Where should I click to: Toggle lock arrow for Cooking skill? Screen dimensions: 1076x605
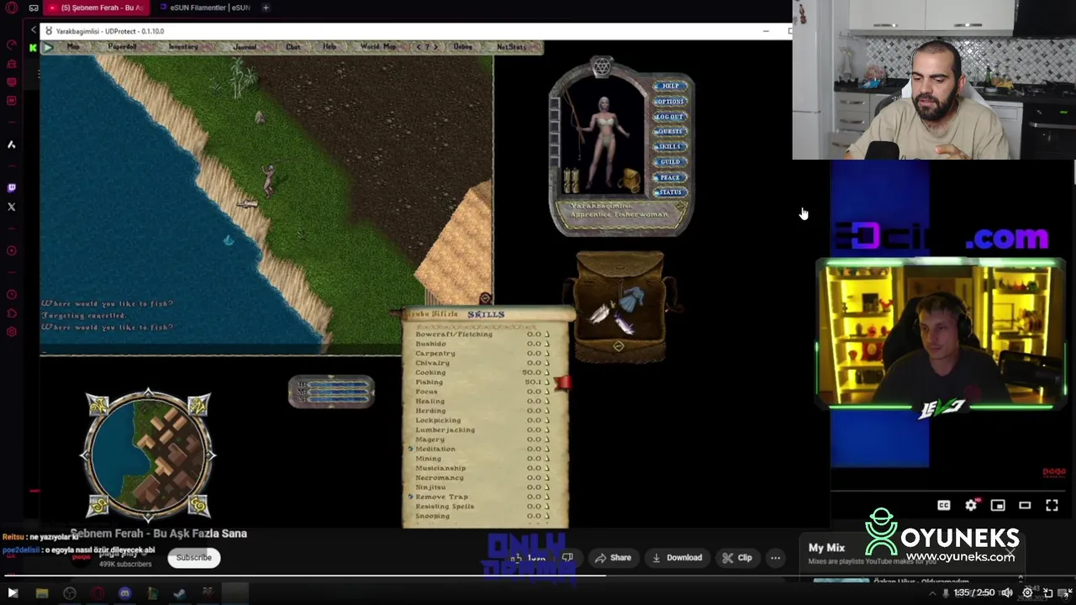pyautogui.click(x=547, y=372)
